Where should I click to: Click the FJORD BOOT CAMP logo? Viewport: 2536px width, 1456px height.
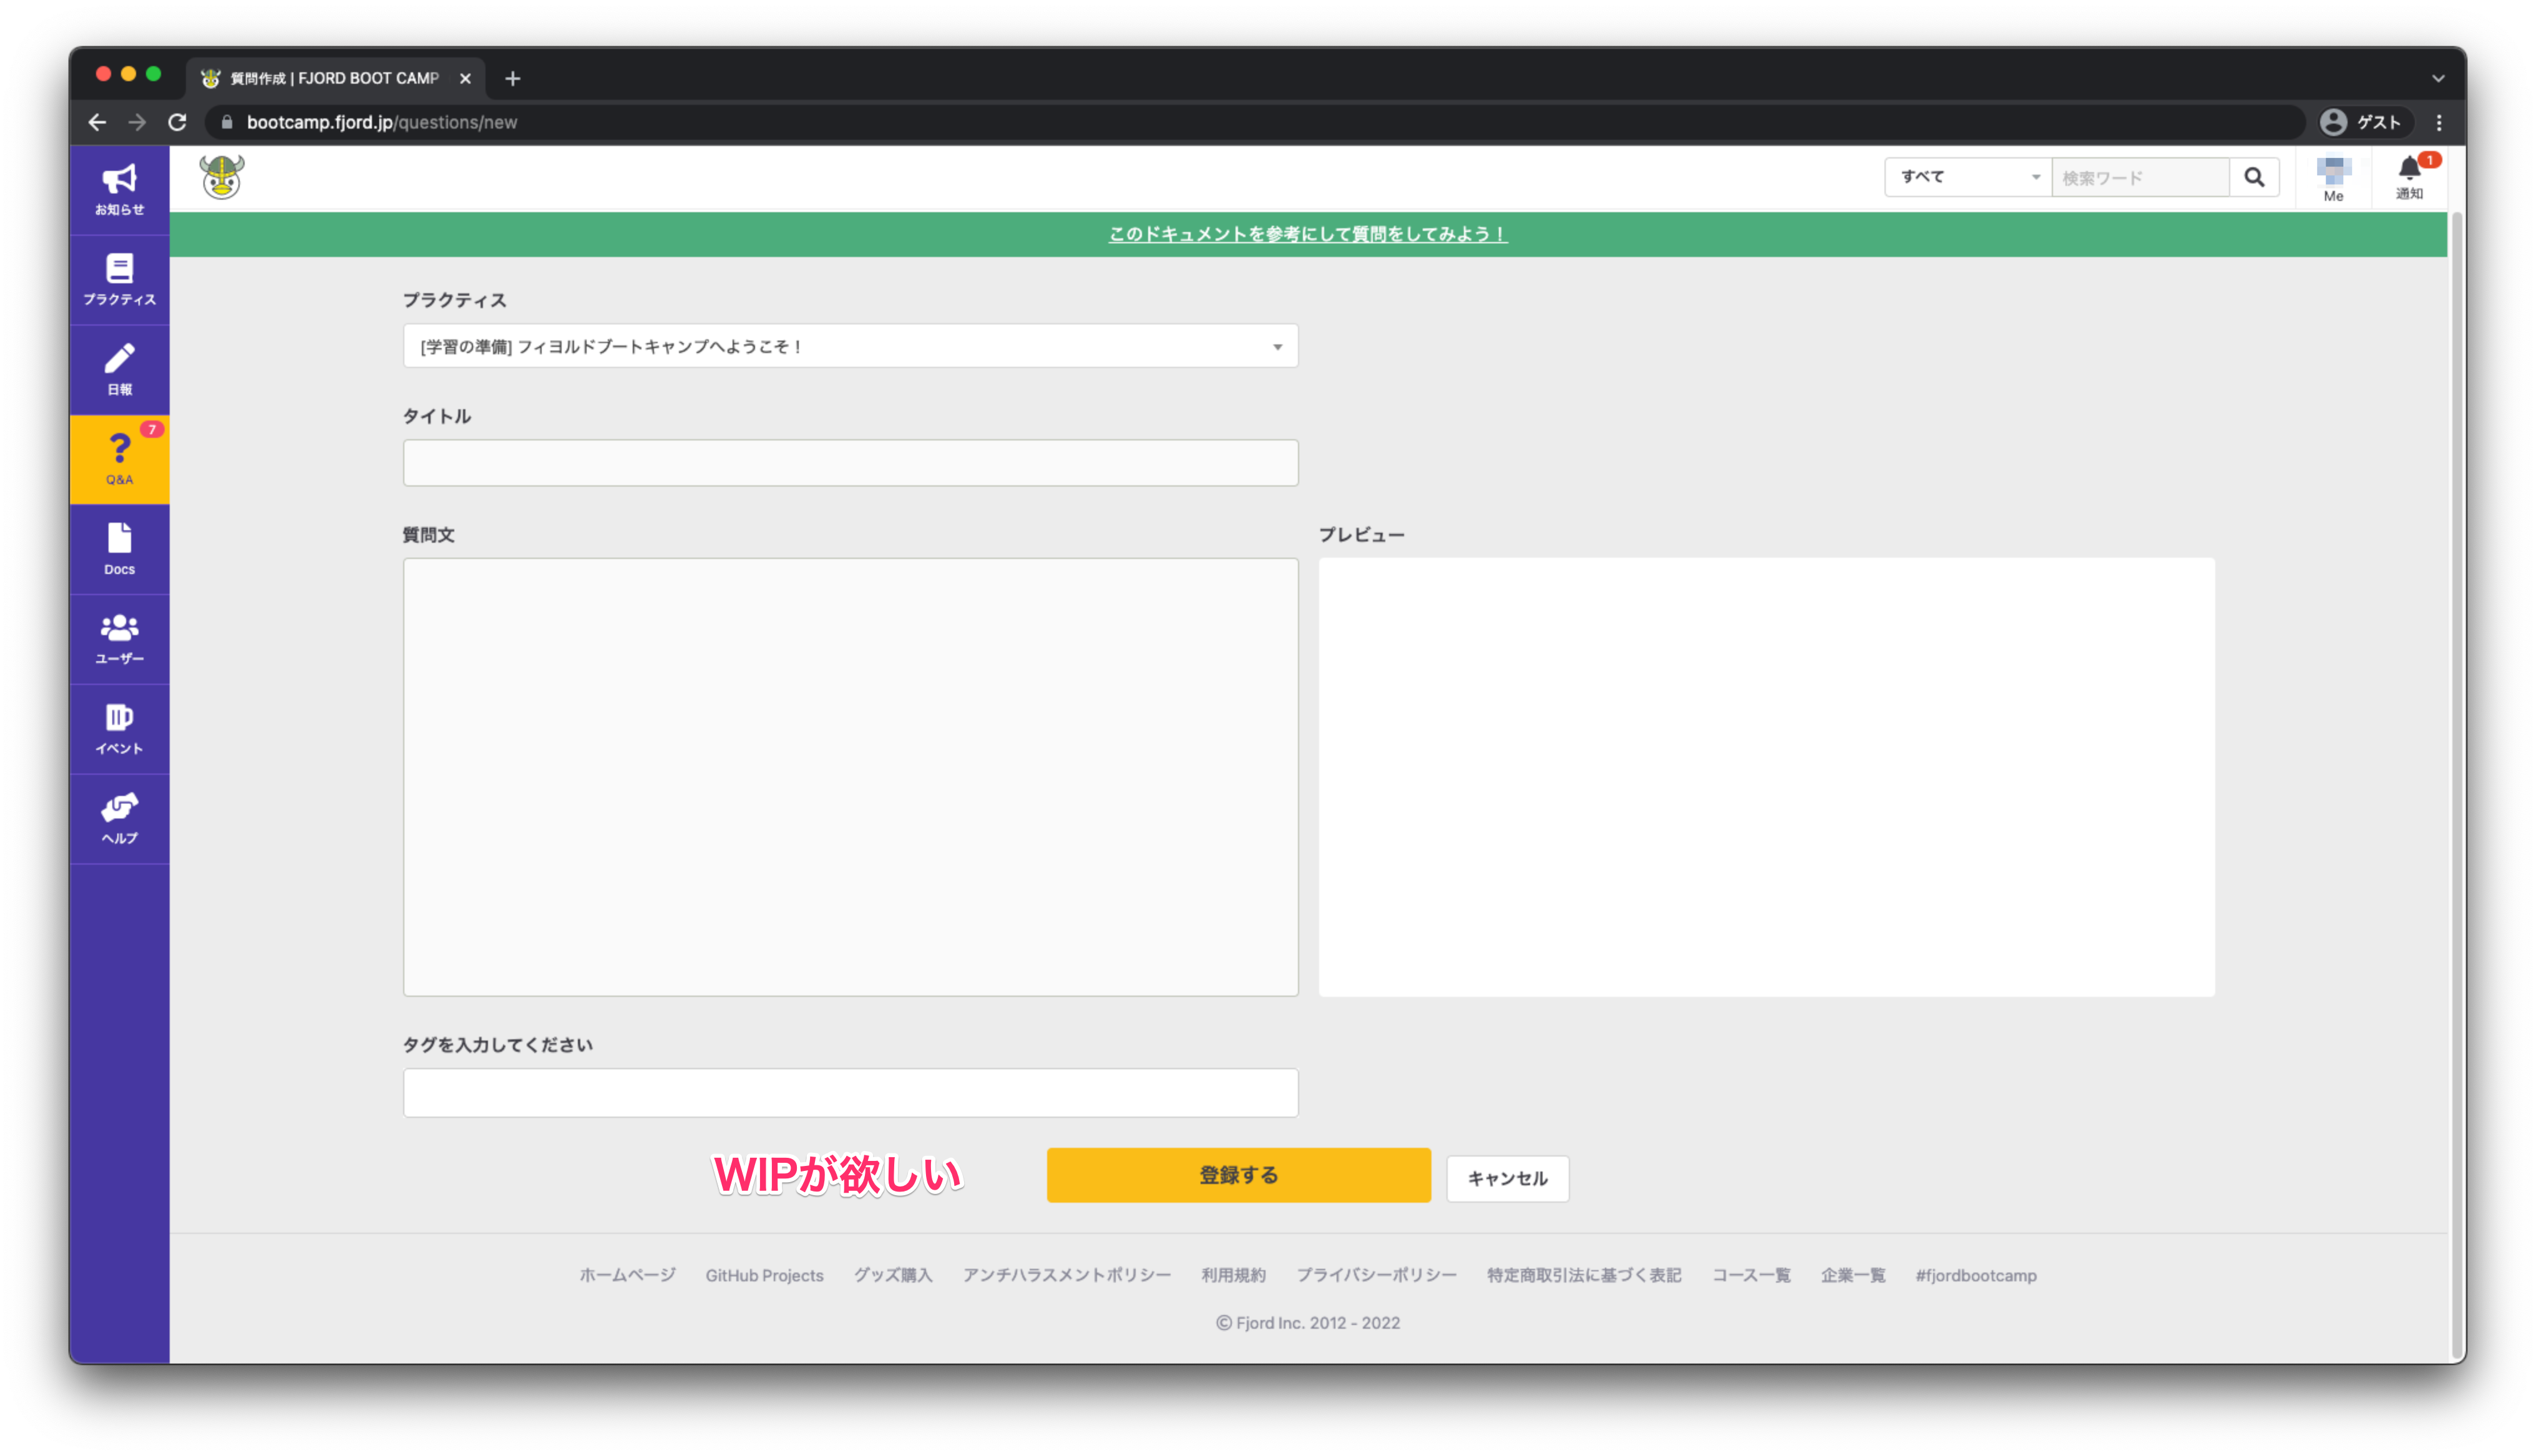pos(221,177)
